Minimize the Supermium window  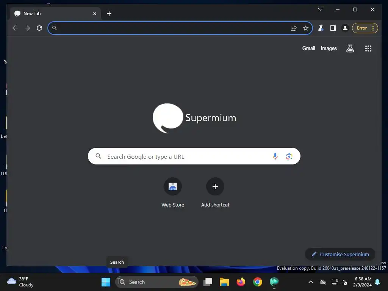(x=337, y=9)
